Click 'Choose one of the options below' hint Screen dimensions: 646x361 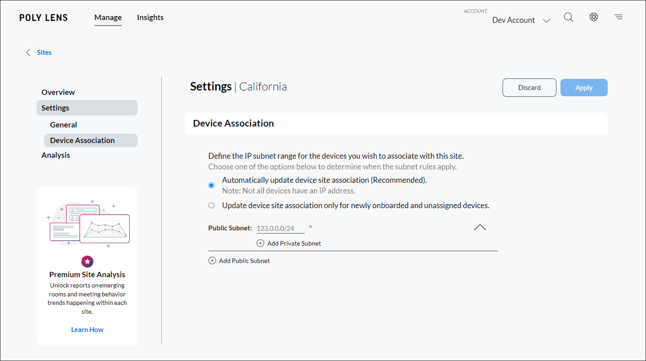click(332, 167)
